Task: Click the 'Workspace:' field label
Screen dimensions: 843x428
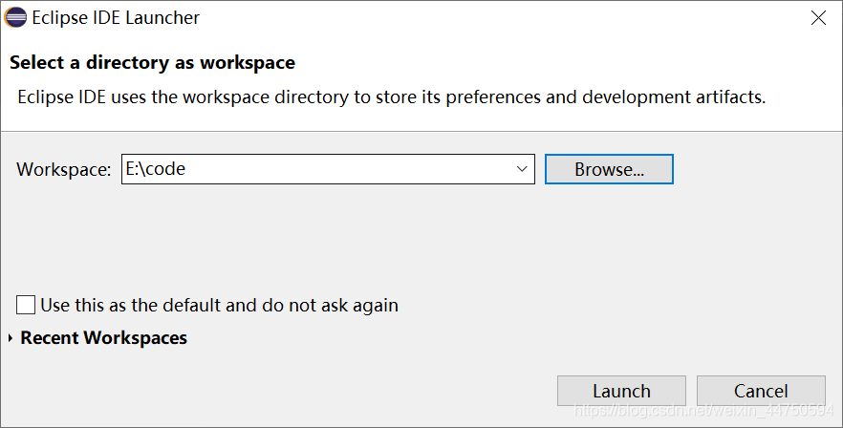Action: click(x=64, y=169)
